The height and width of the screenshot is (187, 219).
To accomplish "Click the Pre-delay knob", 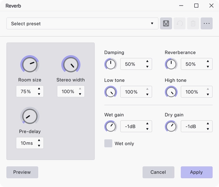I will point(30,116).
